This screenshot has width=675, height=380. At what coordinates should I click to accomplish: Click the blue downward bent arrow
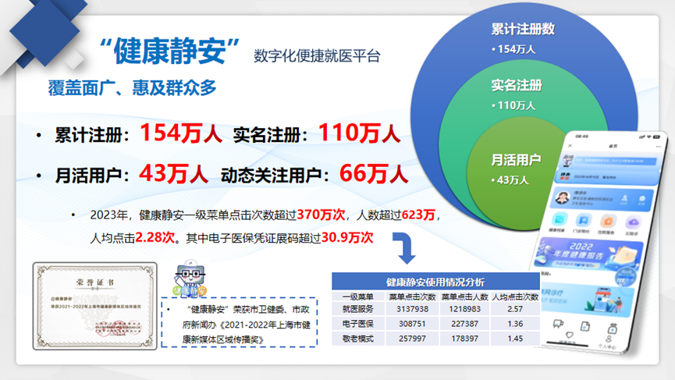[x=405, y=248]
